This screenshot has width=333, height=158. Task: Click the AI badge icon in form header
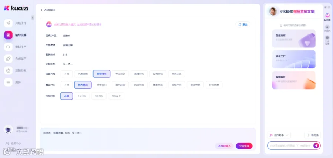[x=49, y=24]
